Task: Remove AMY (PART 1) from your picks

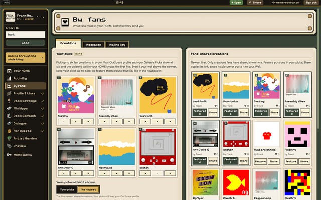Action: 88,173
